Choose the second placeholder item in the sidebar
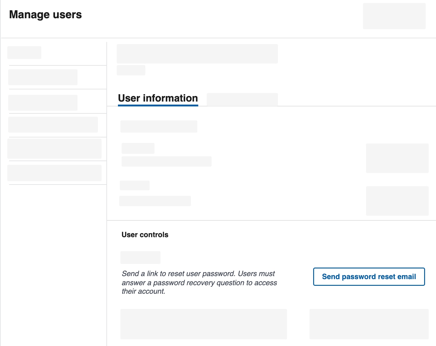Image resolution: width=436 pixels, height=346 pixels. 43,77
